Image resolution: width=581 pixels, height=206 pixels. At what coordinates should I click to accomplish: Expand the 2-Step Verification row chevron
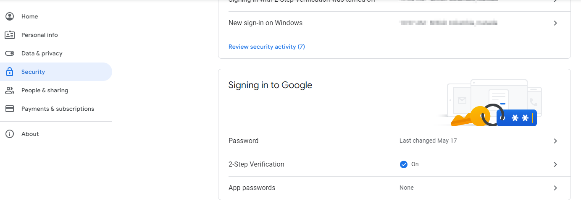(555, 164)
